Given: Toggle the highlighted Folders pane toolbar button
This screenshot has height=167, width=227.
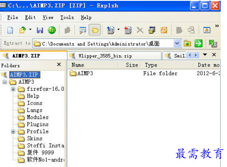Looking at the screenshot, I should tap(95, 30).
